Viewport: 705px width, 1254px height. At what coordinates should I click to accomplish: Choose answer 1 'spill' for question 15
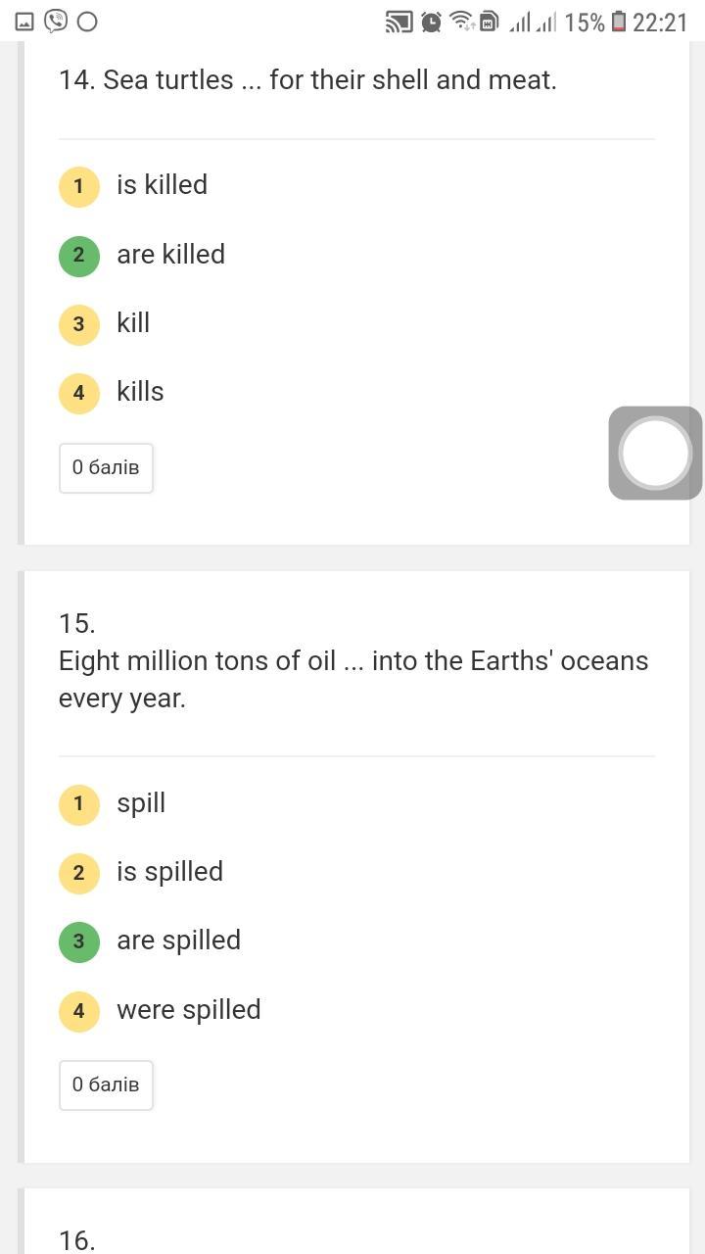tap(79, 804)
